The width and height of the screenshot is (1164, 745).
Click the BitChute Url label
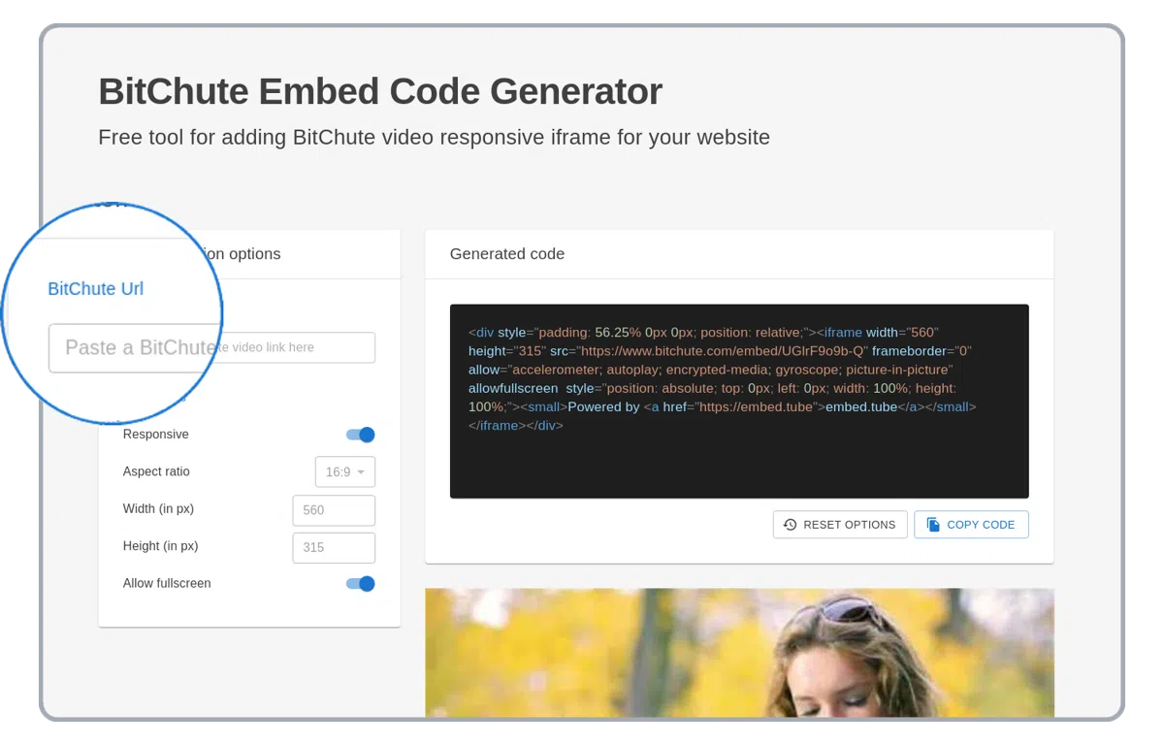coord(96,289)
